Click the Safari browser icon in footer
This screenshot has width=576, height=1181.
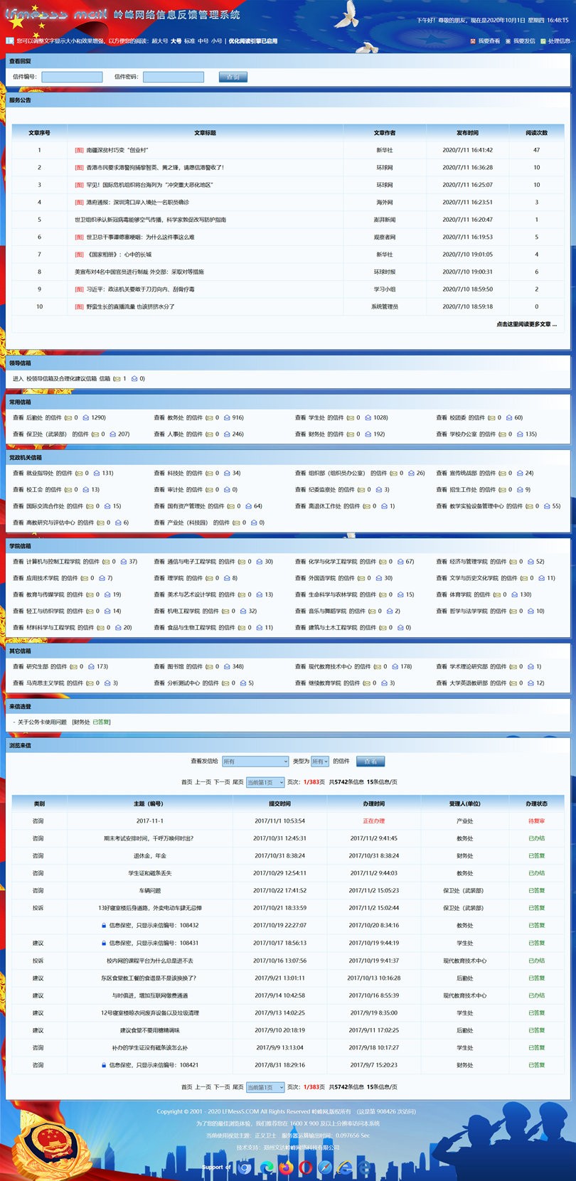pos(325,1167)
